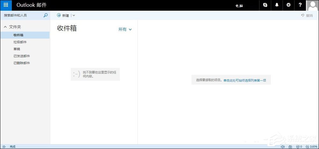Open settings with the gear icon
Viewport: 319px width, 149px height.
pos(288,5)
